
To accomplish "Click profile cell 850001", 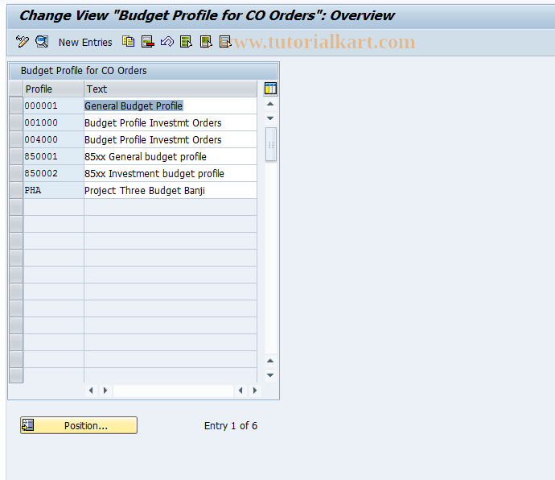I will tap(53, 156).
